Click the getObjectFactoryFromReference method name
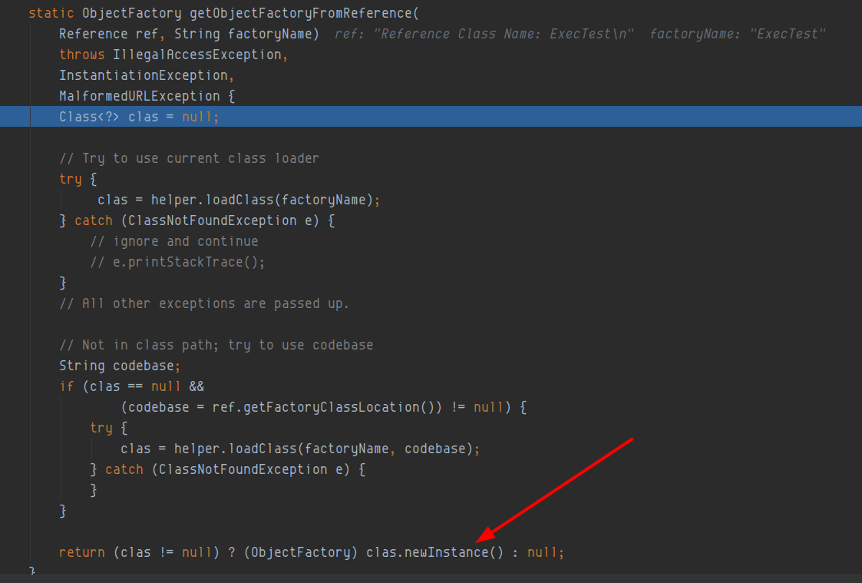 click(x=300, y=13)
